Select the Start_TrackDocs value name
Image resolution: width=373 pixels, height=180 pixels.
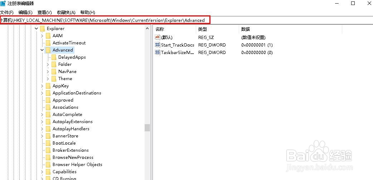178,45
